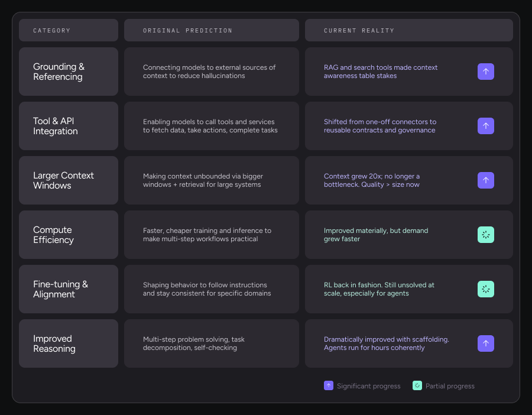Click the up-arrow icon in Improved Reasoning row
This screenshot has height=415, width=532.
485,343
